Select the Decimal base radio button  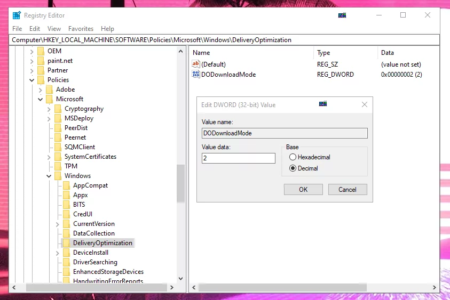(293, 168)
